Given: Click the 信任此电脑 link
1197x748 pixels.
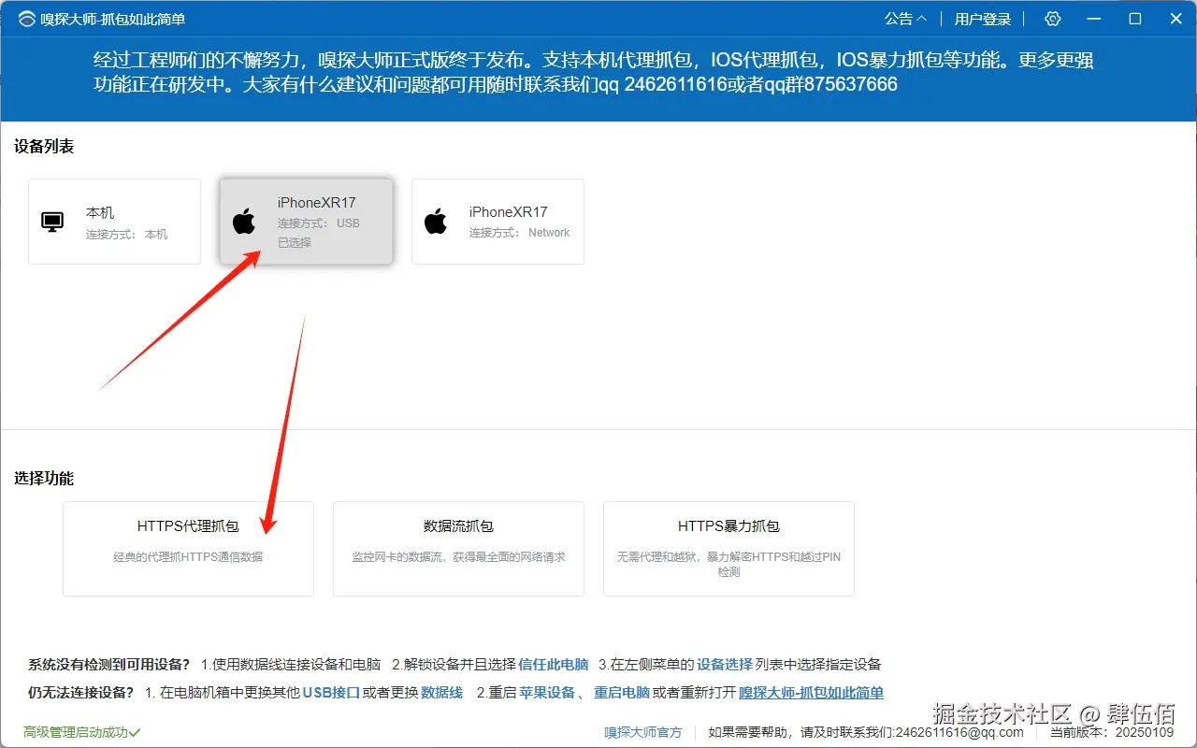Looking at the screenshot, I should [554, 665].
